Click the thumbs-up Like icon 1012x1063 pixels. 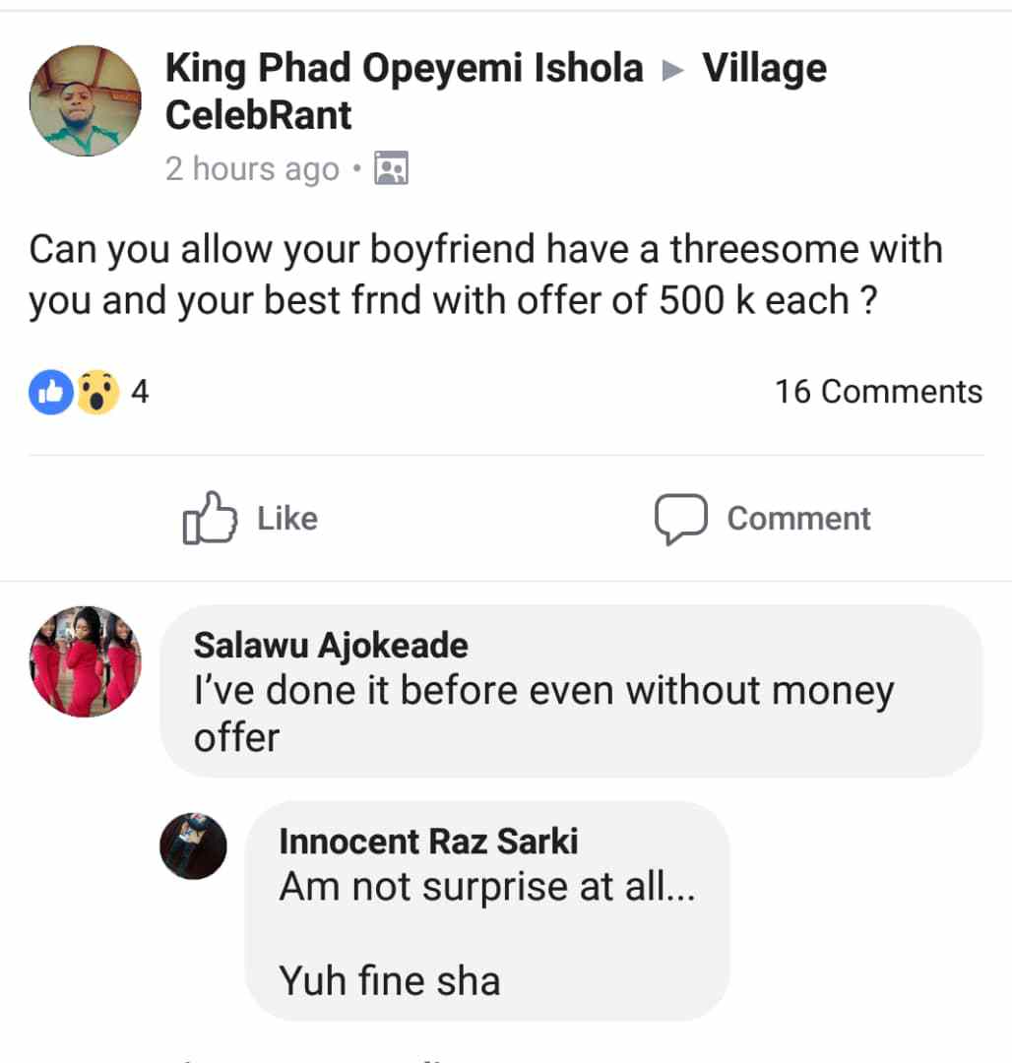(x=210, y=518)
